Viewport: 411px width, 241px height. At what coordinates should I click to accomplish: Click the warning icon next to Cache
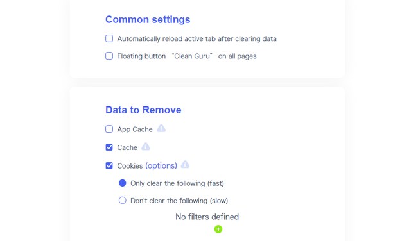tap(146, 147)
